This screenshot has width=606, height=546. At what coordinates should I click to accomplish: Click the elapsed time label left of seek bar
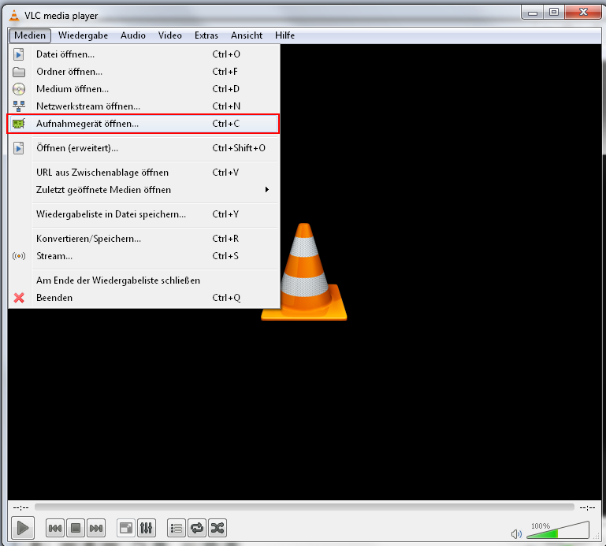pyautogui.click(x=20, y=507)
